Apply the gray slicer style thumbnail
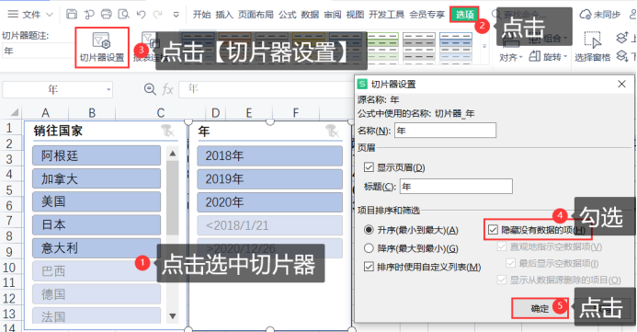637x332 pixels. coord(419,48)
